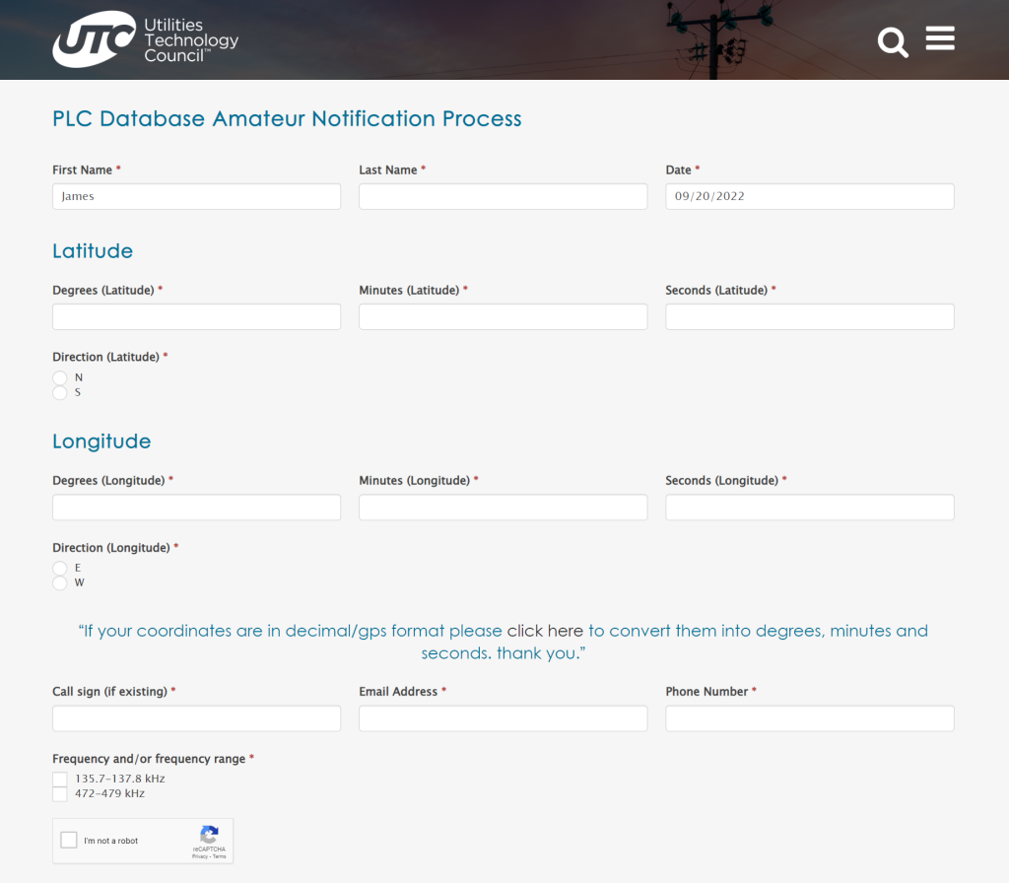
Task: Click the 'Frequency and/or frequency range' label
Action: click(149, 759)
